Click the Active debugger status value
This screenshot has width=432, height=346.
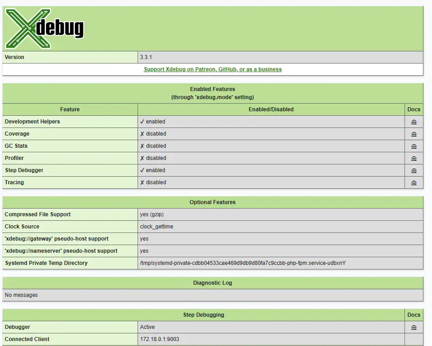147,327
